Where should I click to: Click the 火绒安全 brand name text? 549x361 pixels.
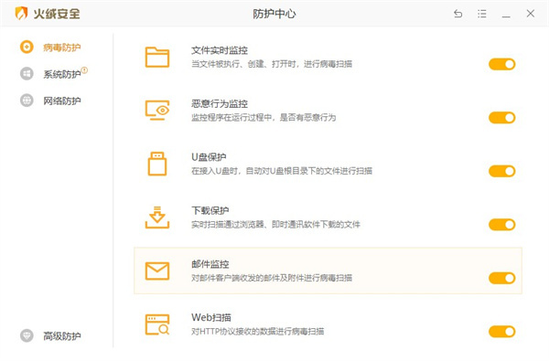(x=57, y=14)
